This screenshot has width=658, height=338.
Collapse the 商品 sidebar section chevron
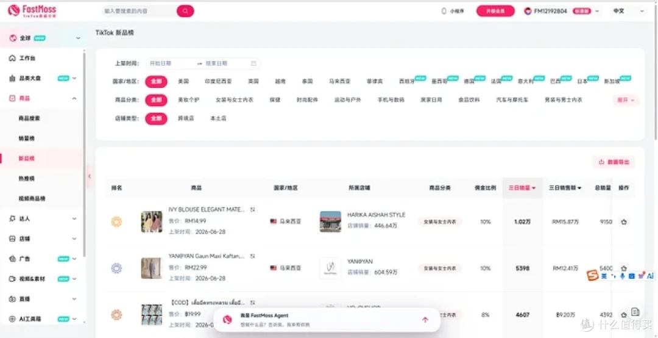(x=75, y=98)
